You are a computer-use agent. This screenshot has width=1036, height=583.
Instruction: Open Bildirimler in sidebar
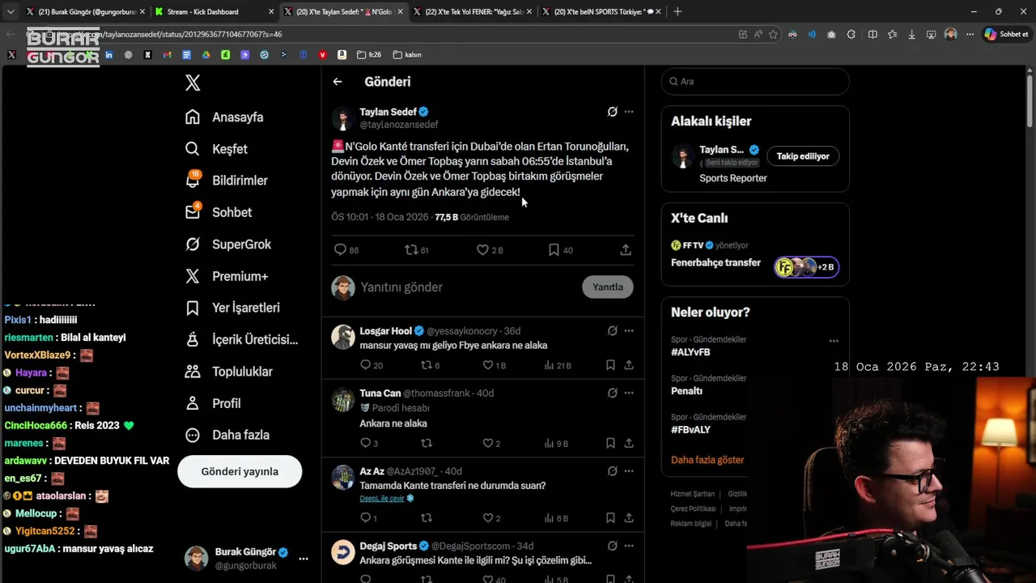pos(227,181)
